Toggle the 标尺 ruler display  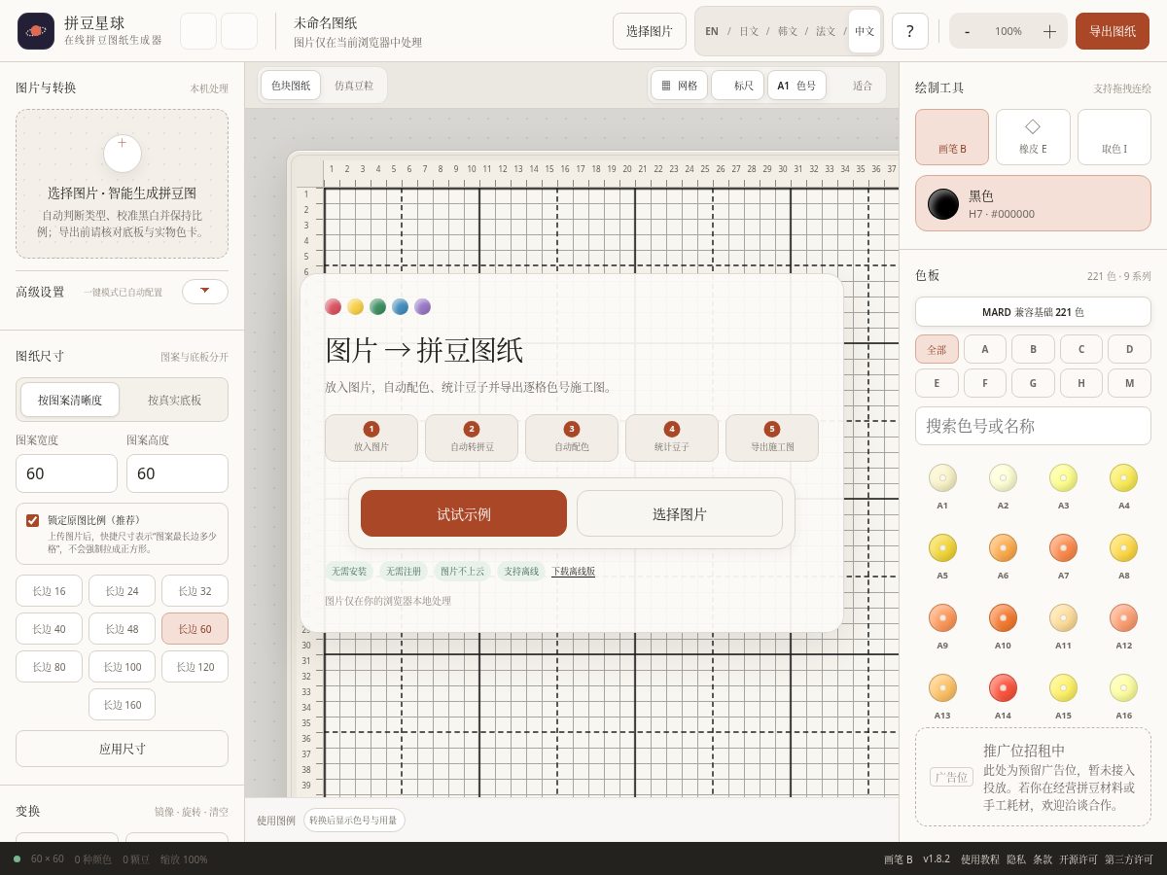(737, 86)
